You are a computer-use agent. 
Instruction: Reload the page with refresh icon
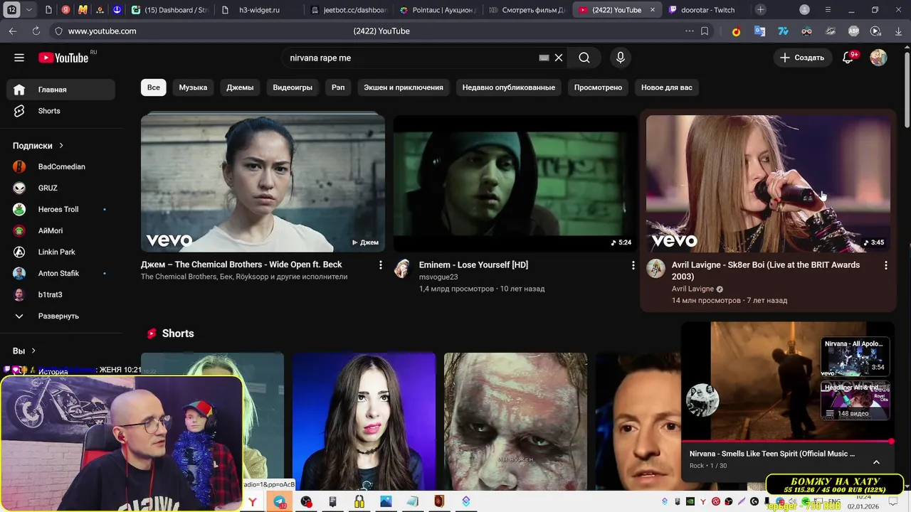pos(36,31)
